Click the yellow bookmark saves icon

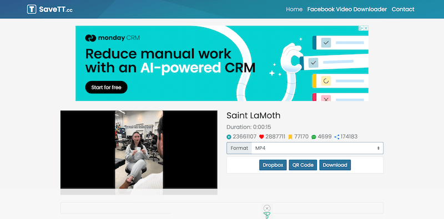(x=290, y=137)
